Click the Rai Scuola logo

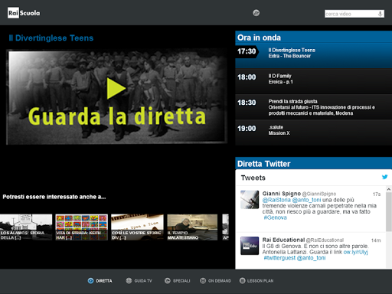[24, 13]
